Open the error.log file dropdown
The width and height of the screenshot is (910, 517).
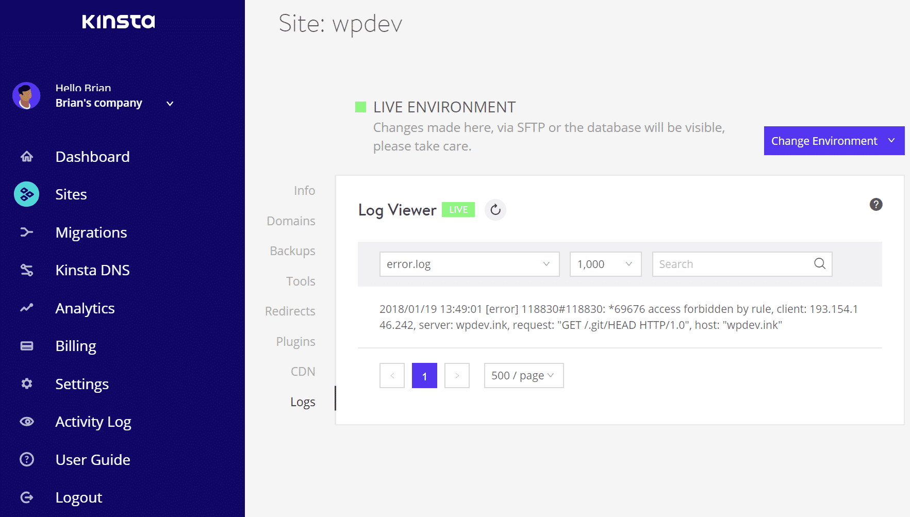tap(470, 264)
